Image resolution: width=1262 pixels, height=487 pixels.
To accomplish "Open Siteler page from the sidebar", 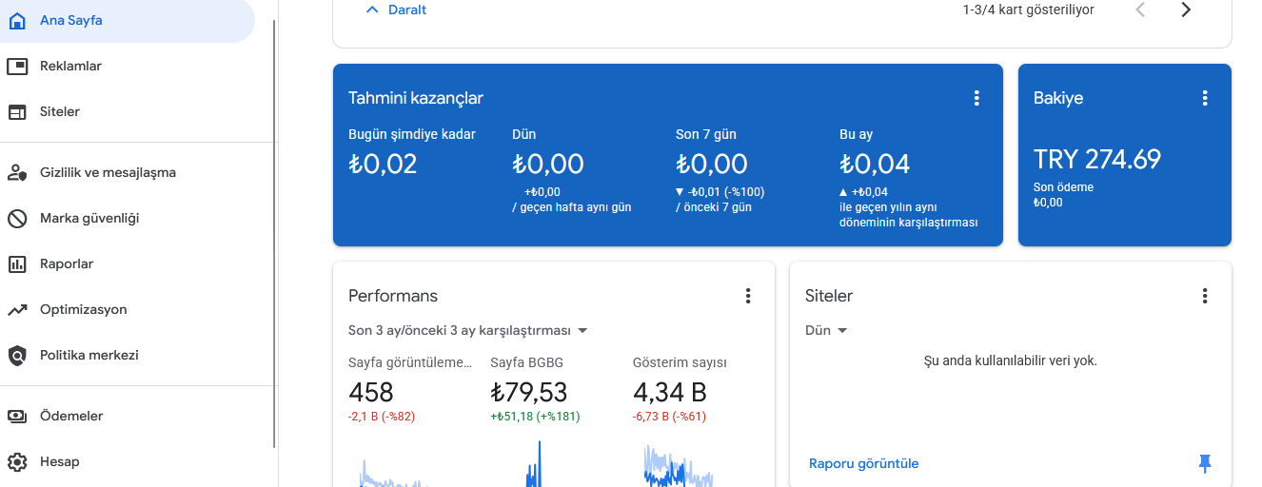I will click(128, 111).
